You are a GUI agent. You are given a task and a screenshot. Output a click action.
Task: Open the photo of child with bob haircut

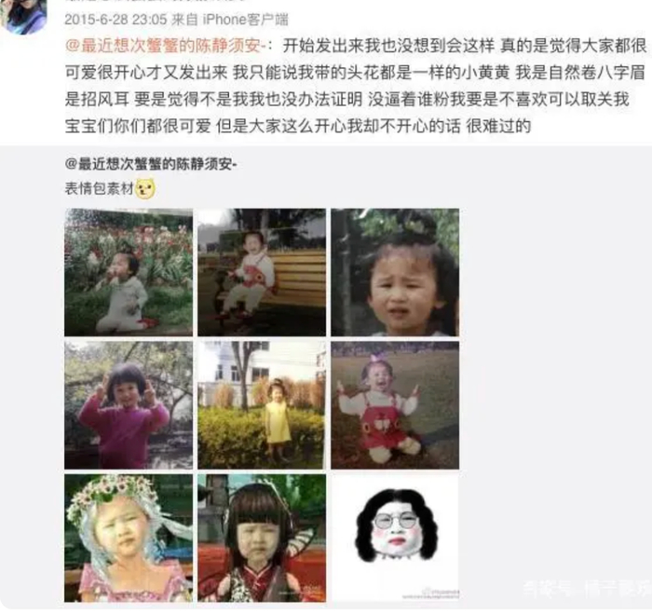point(262,539)
